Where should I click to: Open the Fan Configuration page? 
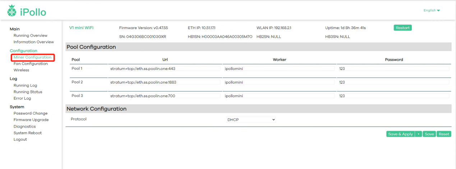[31, 64]
